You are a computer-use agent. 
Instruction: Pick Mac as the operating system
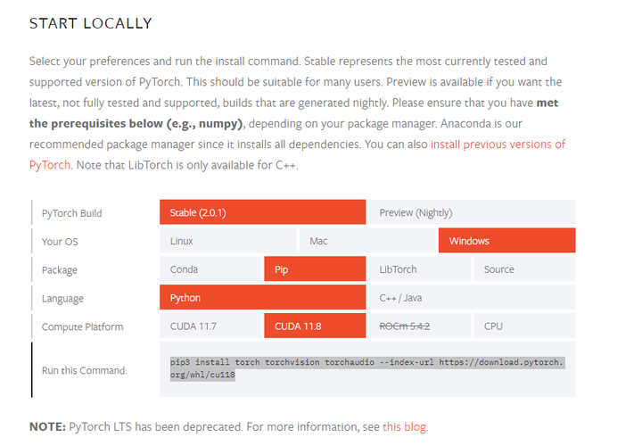pyautogui.click(x=366, y=241)
